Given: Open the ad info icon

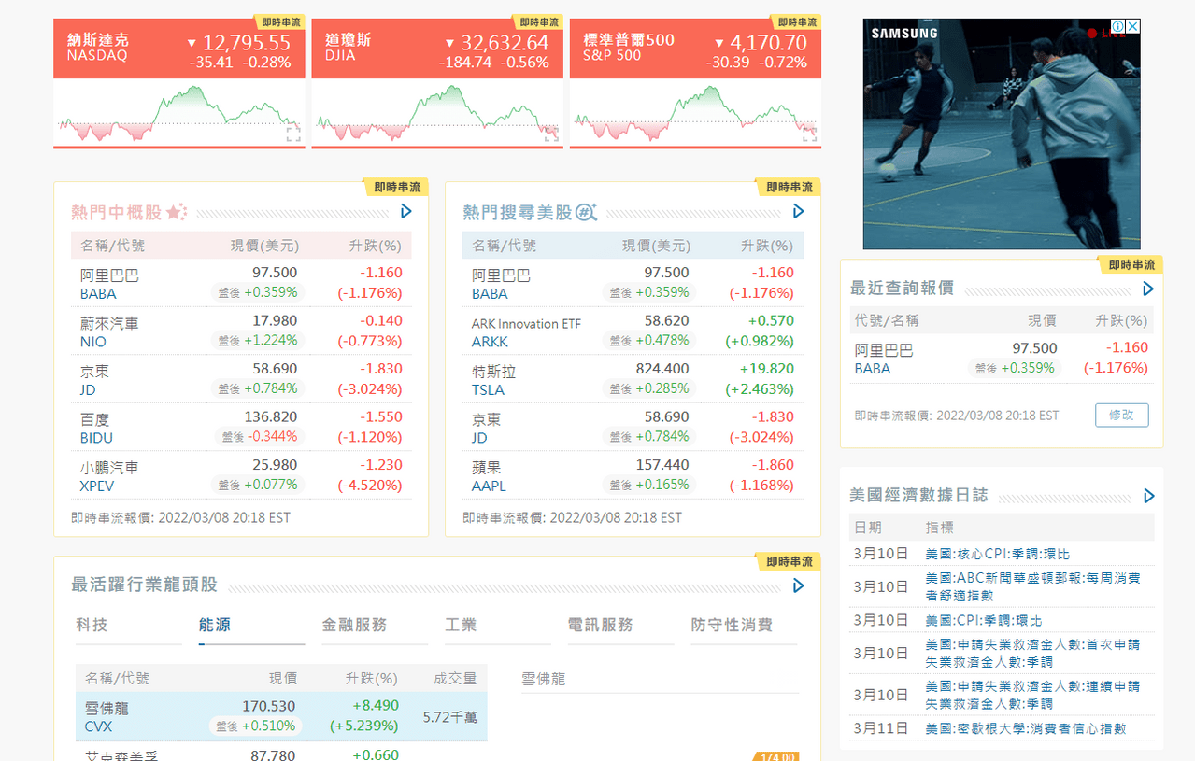Looking at the screenshot, I should coord(1117,27).
